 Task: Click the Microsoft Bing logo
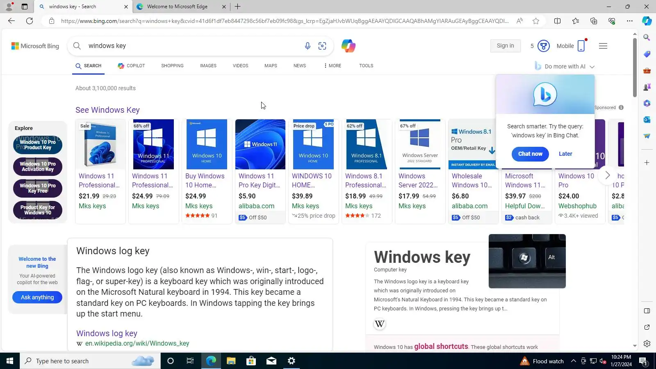35,46
